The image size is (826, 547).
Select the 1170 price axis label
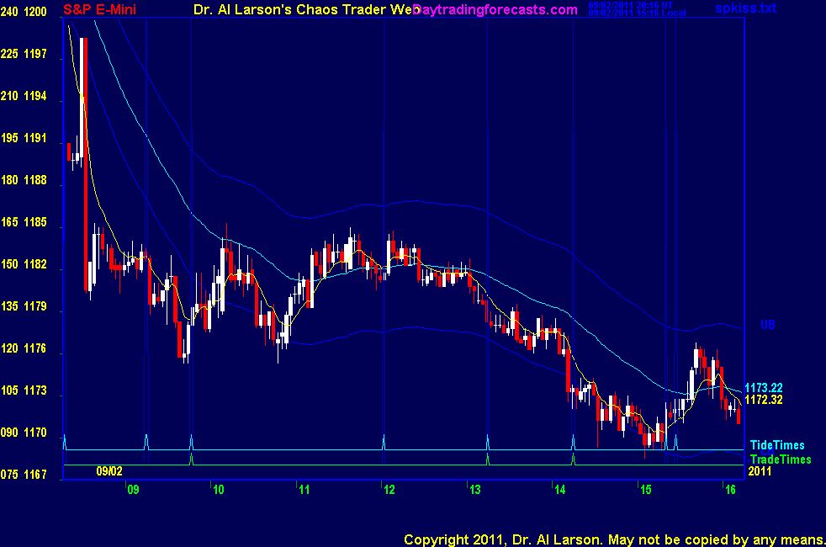[x=35, y=433]
